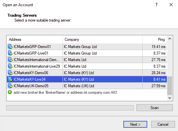Viewport: 178px width, 131px height.
Task: Select the ICMarketsKY-Live34 server address
Action: pos(29,79)
